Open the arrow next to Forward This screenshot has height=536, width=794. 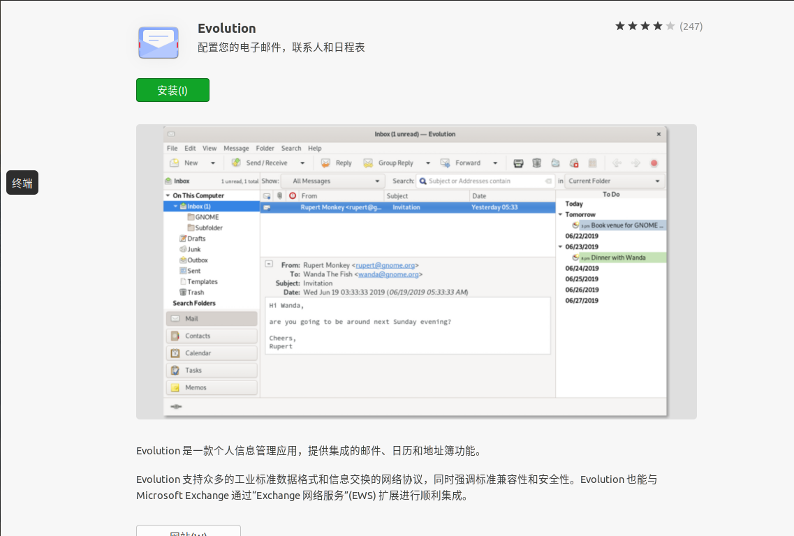click(495, 163)
